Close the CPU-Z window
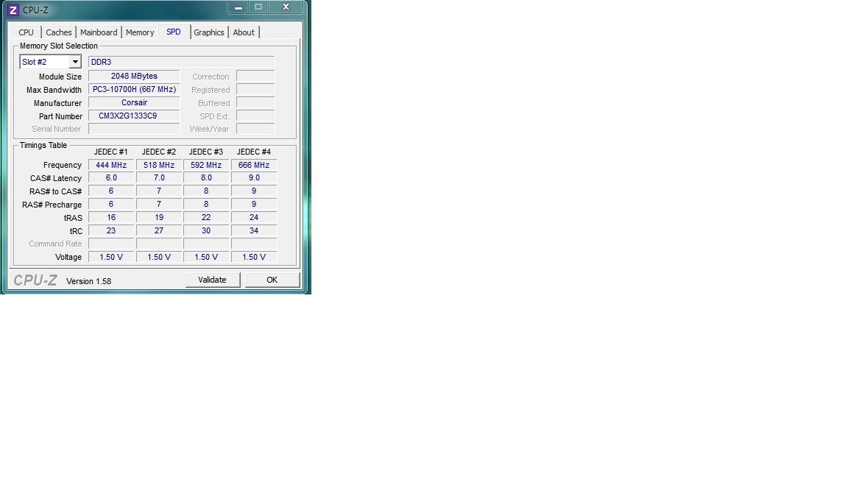Viewport: 848px width, 477px height. coord(286,7)
